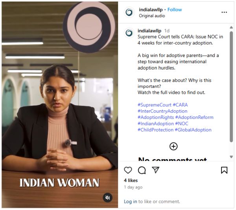Open the #GlobalAdoption hashtag

point(193,130)
